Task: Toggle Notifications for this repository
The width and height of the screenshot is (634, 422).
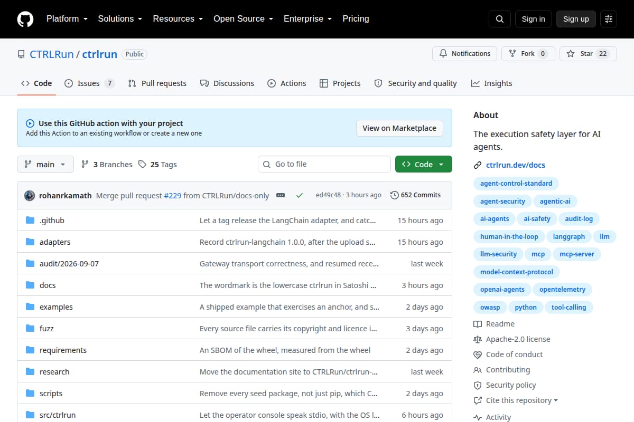Action: coord(465,54)
